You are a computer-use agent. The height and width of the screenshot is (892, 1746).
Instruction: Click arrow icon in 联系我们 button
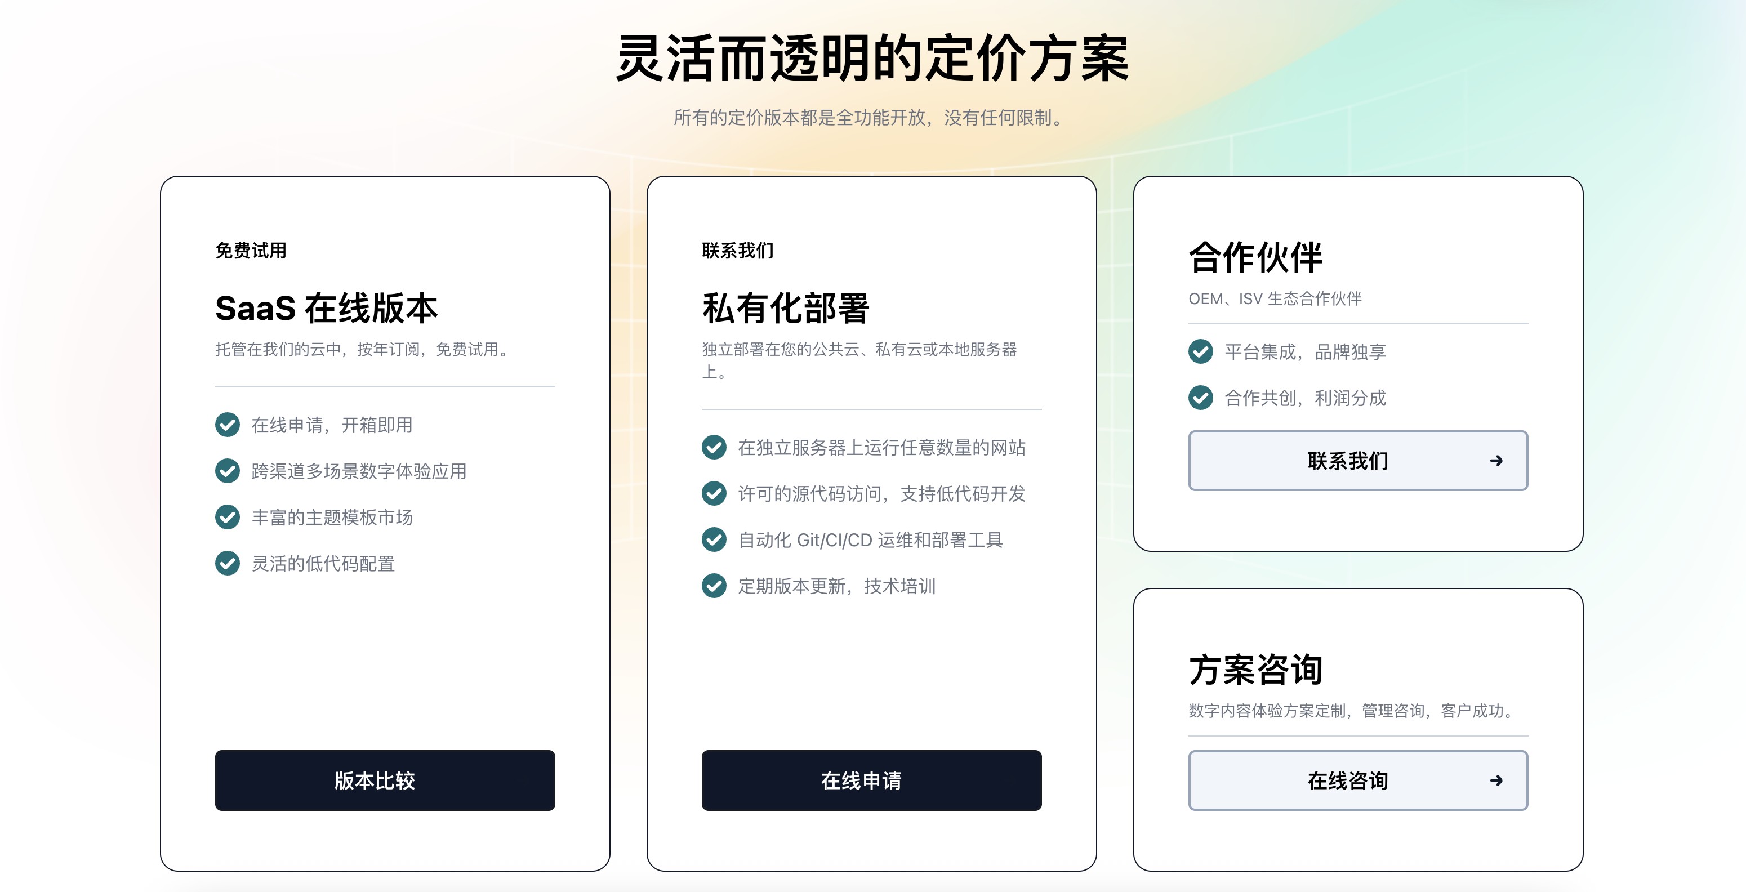click(1496, 461)
